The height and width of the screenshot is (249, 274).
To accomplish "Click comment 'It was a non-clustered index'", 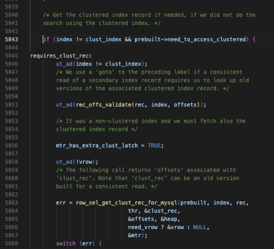I will pyautogui.click(x=151, y=121).
